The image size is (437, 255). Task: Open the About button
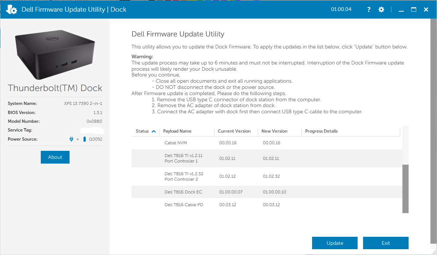tap(55, 157)
